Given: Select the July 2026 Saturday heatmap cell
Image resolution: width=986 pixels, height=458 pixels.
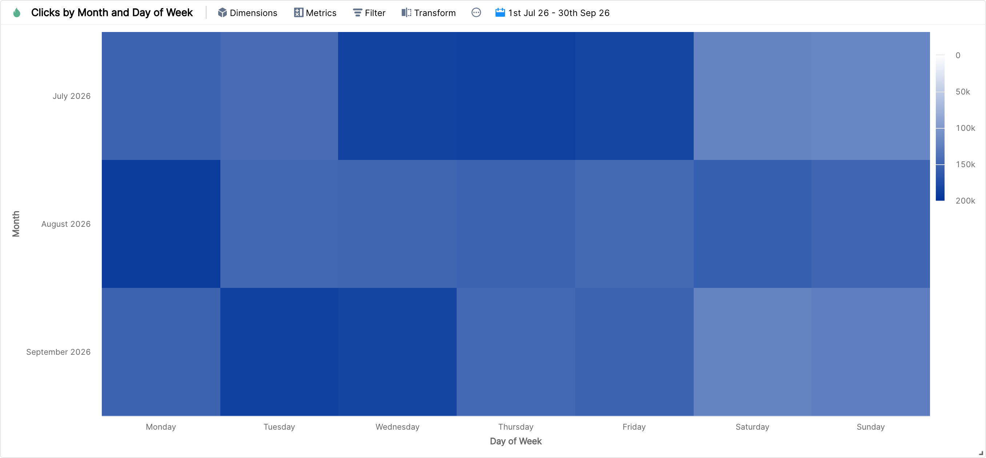Looking at the screenshot, I should point(752,96).
